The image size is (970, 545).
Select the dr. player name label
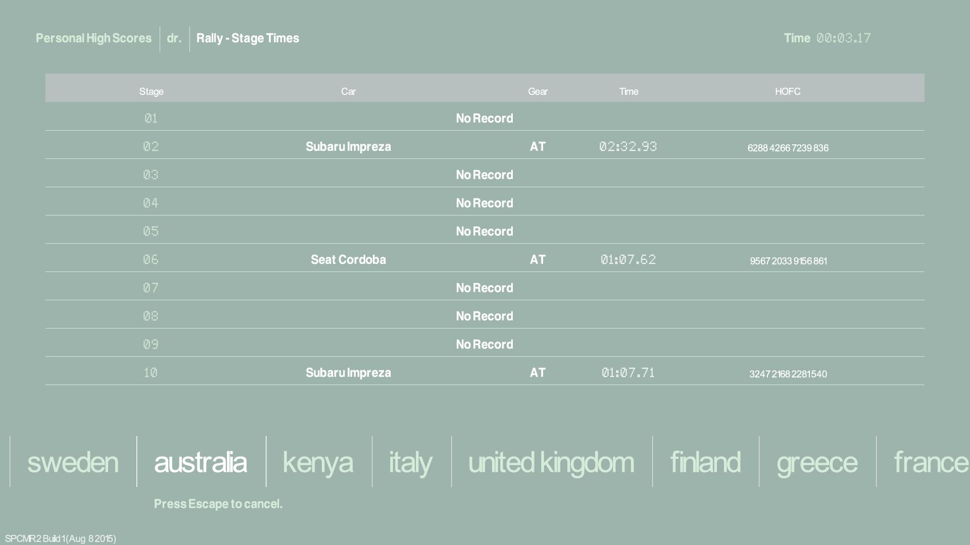coord(174,38)
